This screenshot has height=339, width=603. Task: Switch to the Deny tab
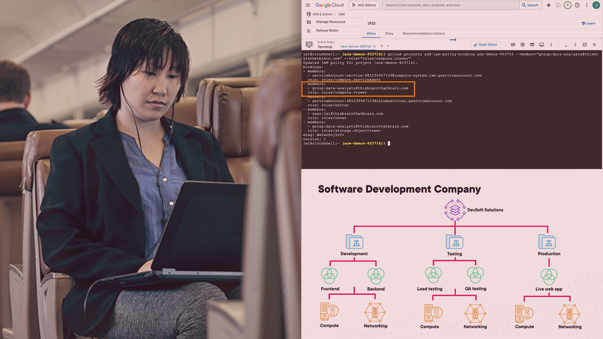pyautogui.click(x=389, y=33)
